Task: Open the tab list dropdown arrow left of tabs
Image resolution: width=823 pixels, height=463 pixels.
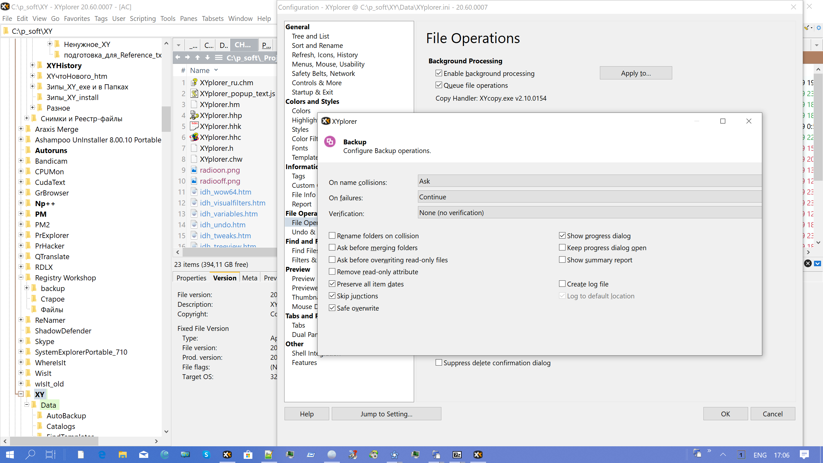Action: click(x=178, y=45)
